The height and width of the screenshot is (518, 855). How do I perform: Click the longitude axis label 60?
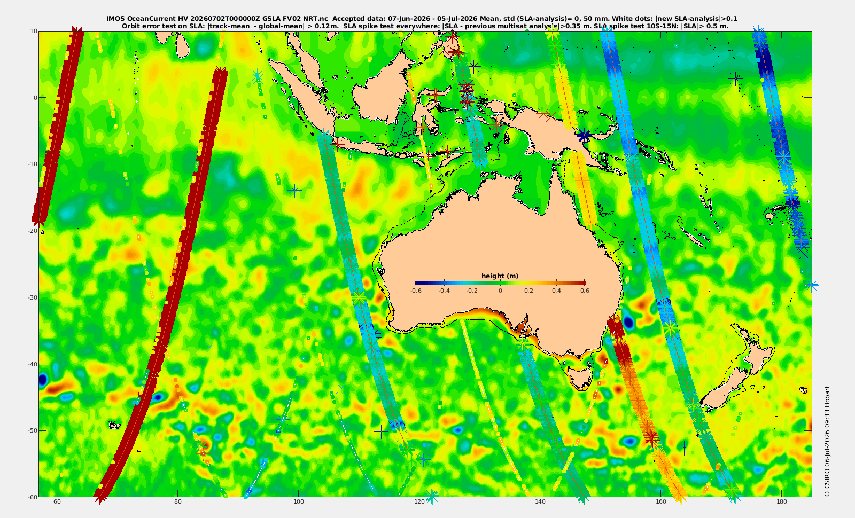[57, 501]
